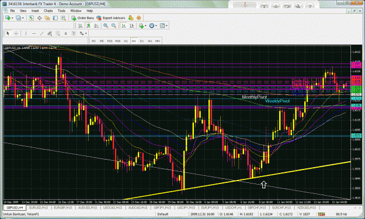Toggle the Terminal panel icon
365x219 pixels.
55,18
